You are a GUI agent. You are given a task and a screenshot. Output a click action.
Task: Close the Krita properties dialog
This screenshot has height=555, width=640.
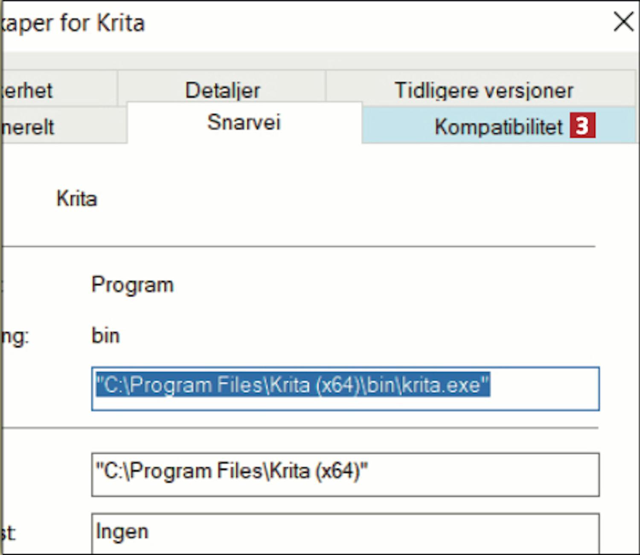tap(623, 22)
